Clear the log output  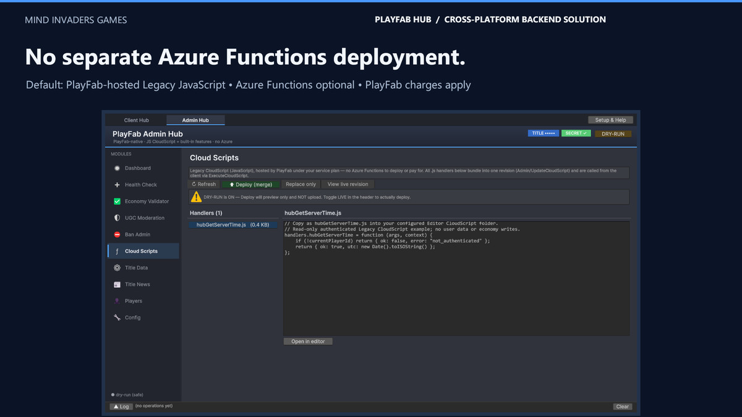[623, 406]
